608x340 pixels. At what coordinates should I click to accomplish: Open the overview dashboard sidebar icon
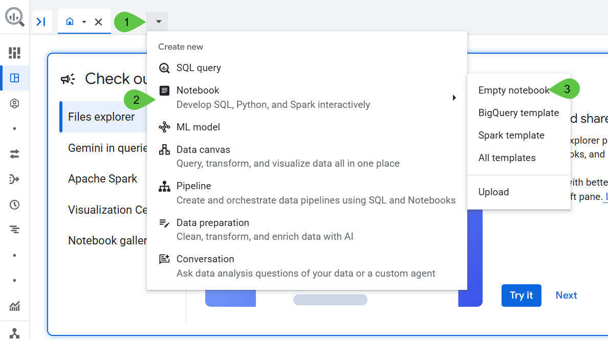pyautogui.click(x=14, y=53)
